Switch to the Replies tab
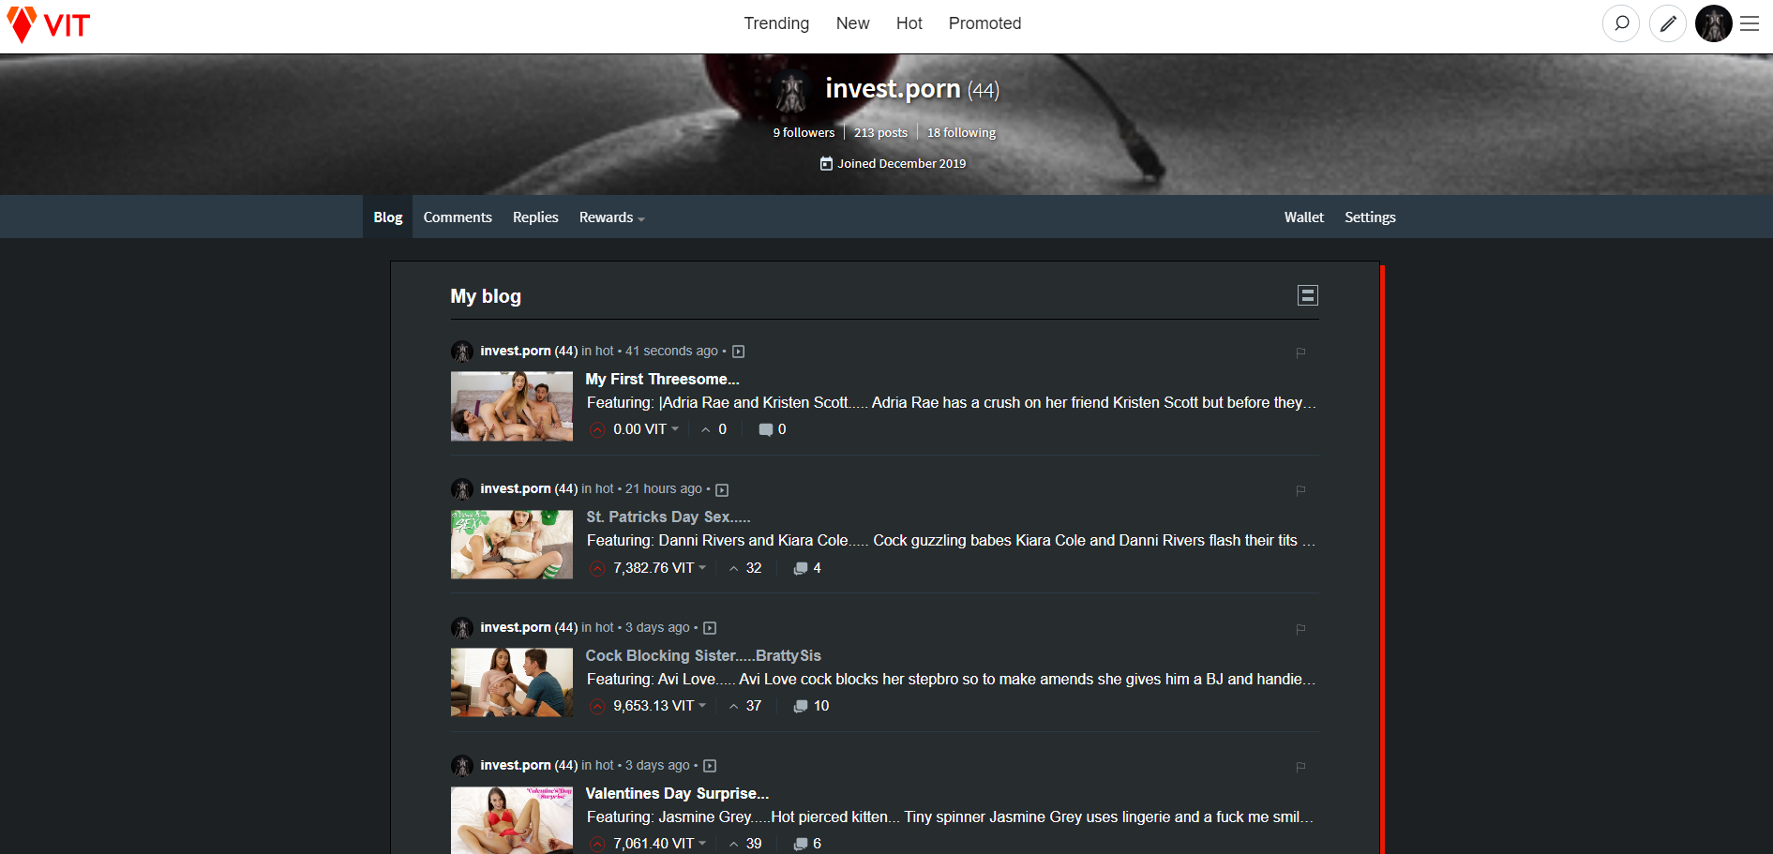The height and width of the screenshot is (854, 1773). tap(535, 217)
